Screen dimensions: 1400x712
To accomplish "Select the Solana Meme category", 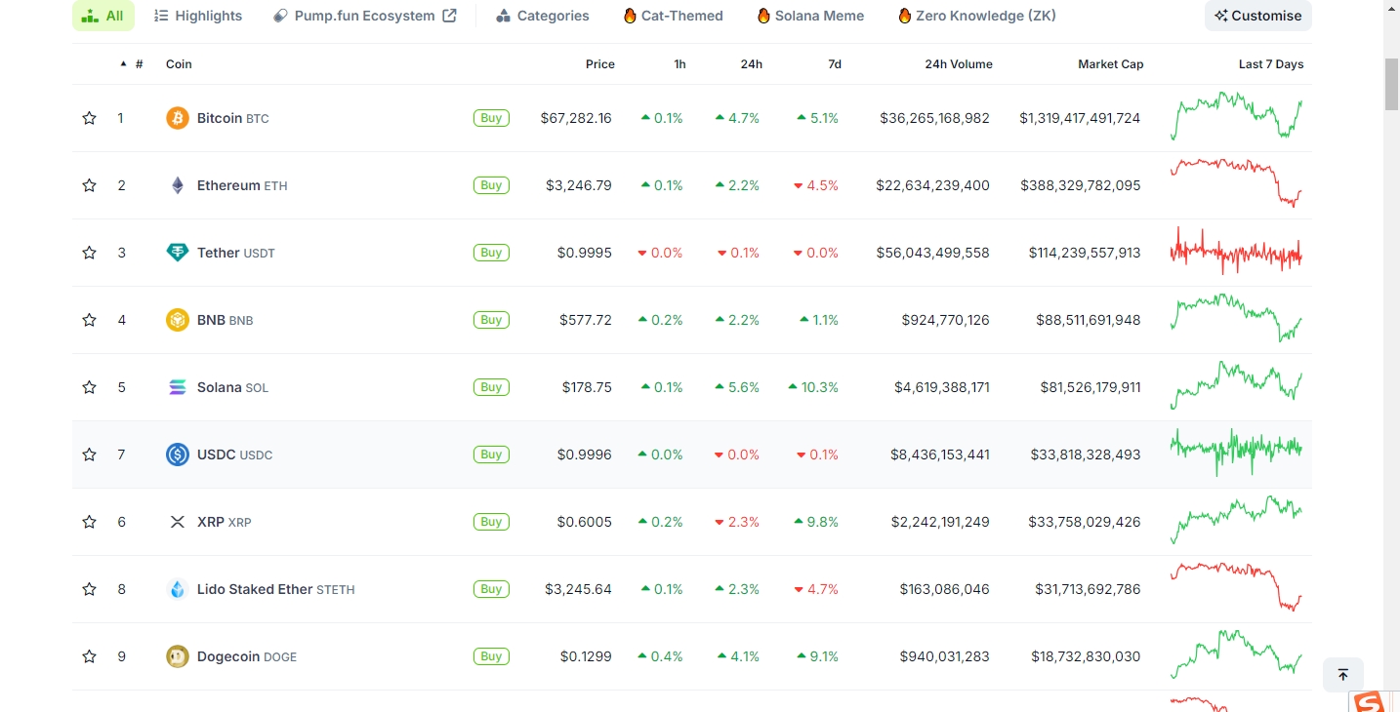I will coord(809,16).
